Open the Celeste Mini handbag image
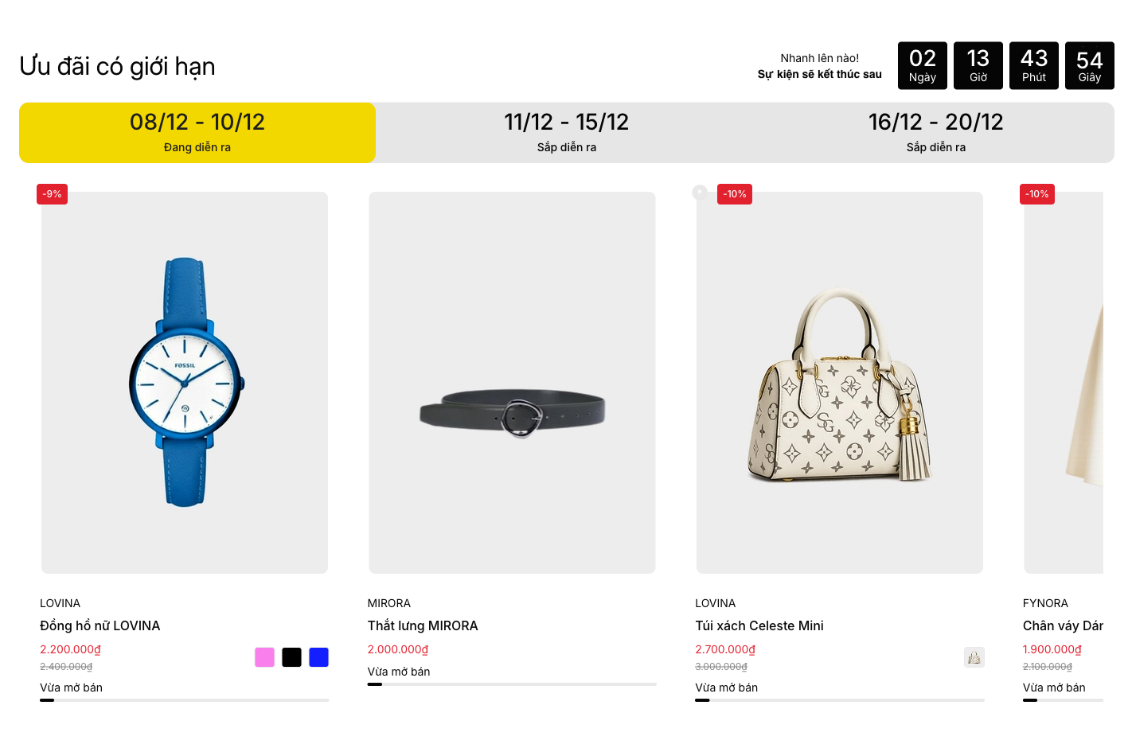1132x748 pixels. click(x=840, y=382)
